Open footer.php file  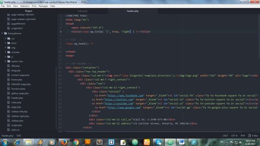[x=17, y=79]
